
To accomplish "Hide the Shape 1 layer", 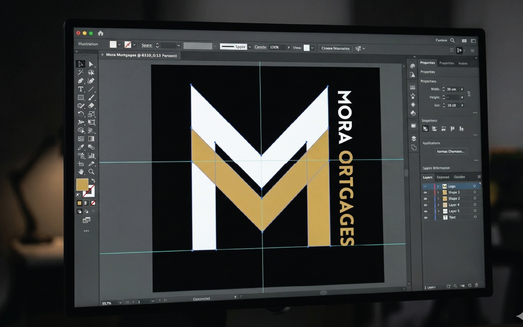I will (425, 193).
